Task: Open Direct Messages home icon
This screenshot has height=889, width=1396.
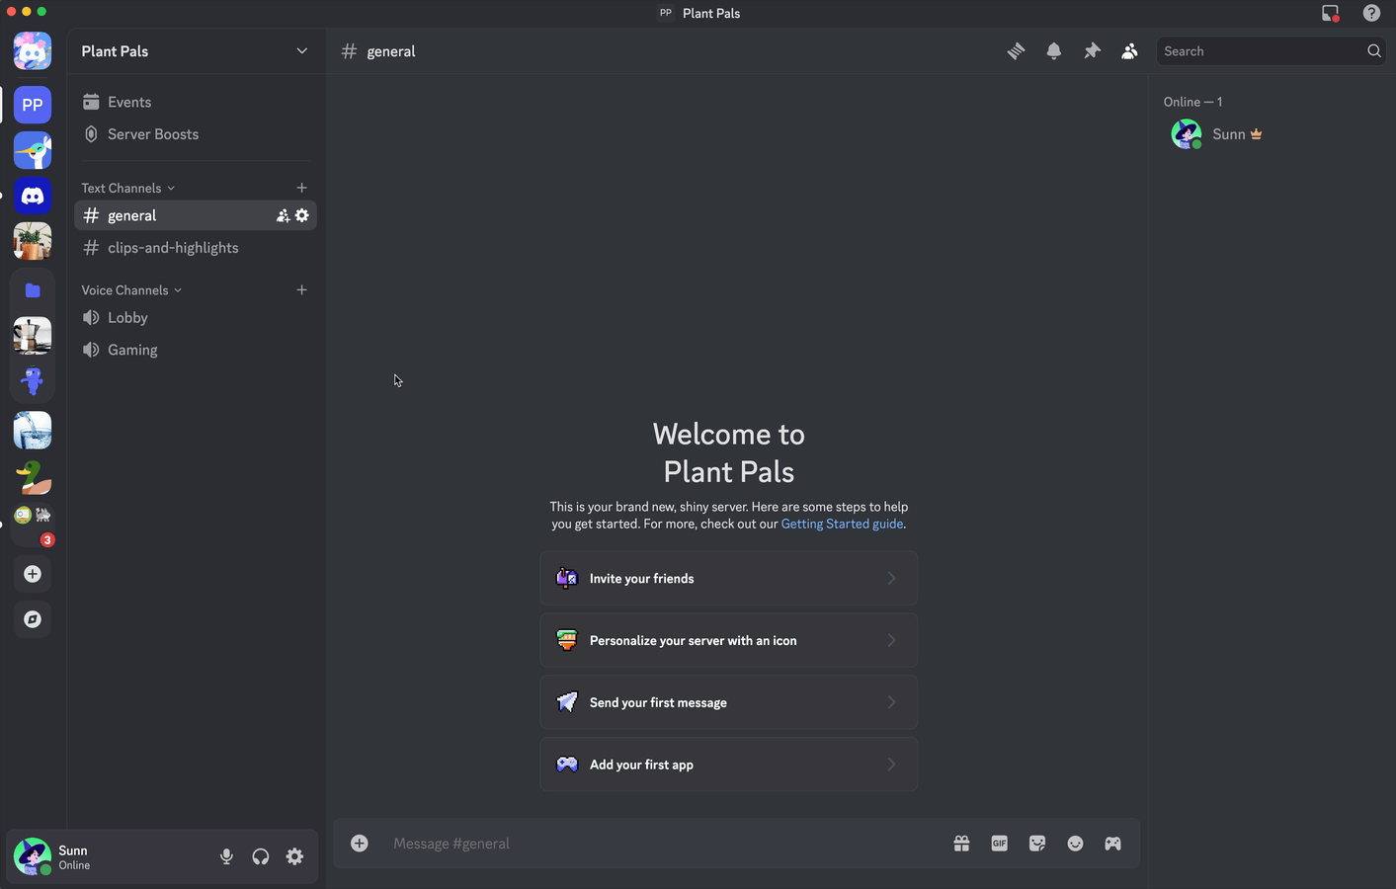Action: (x=33, y=51)
